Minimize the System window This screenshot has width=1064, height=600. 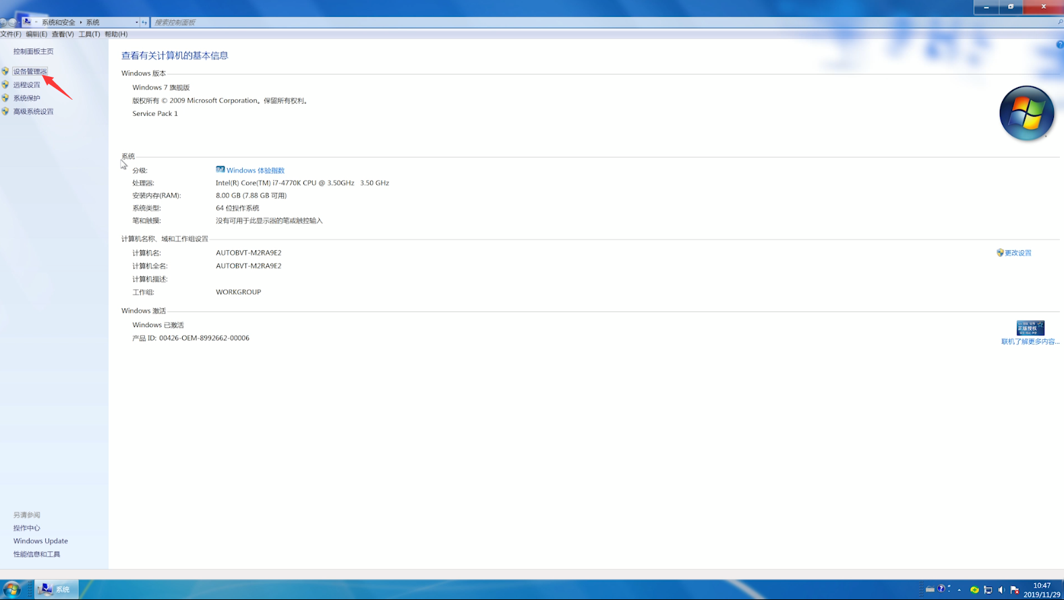tap(986, 7)
